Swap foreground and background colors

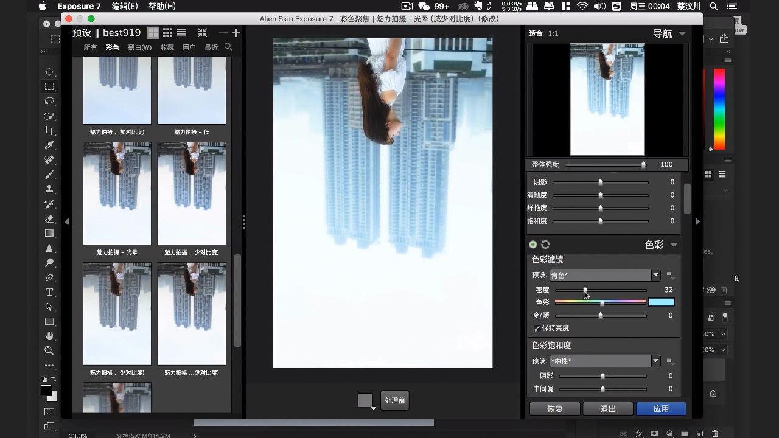(x=54, y=379)
